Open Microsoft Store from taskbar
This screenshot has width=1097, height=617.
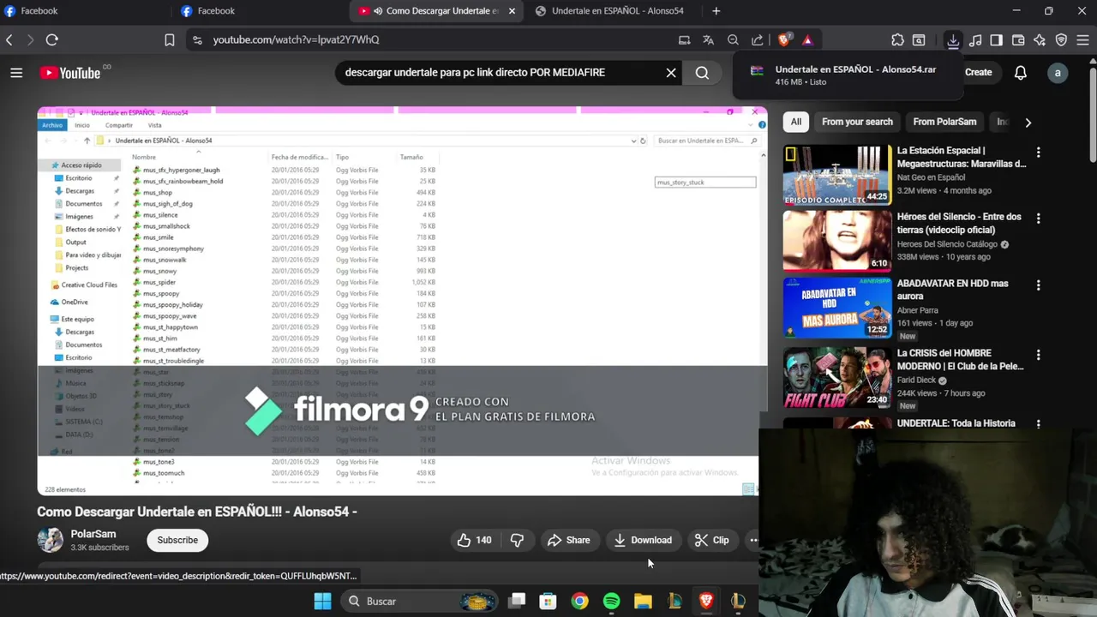click(548, 602)
